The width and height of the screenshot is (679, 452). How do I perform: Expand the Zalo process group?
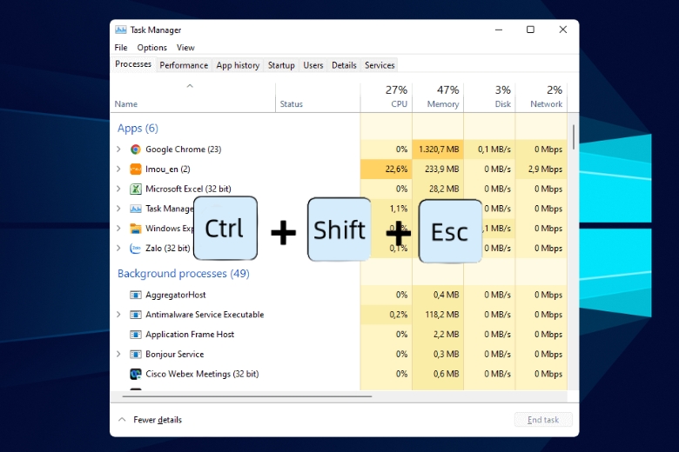tap(118, 249)
